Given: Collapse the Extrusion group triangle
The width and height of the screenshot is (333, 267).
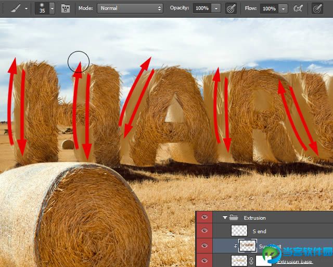Looking at the screenshot, I should tap(225, 218).
